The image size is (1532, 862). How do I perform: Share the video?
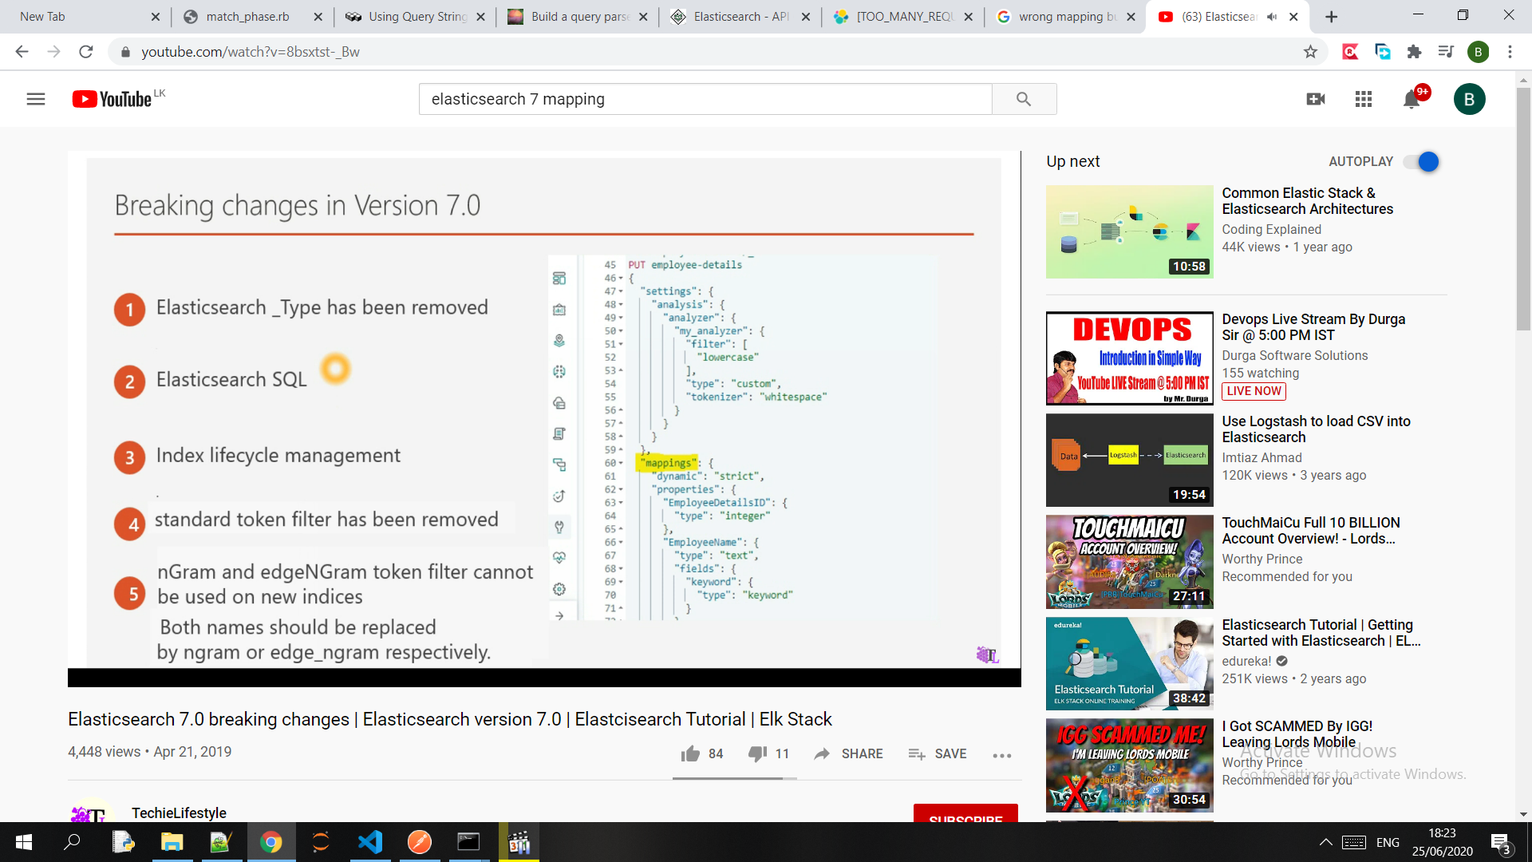point(848,753)
